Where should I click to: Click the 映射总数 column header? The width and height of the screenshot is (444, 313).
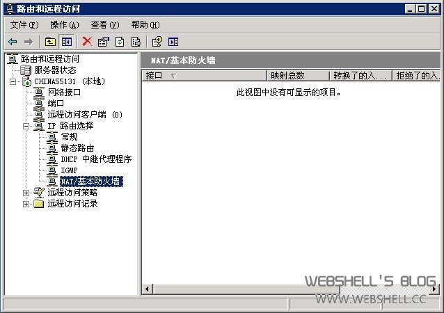tap(298, 76)
